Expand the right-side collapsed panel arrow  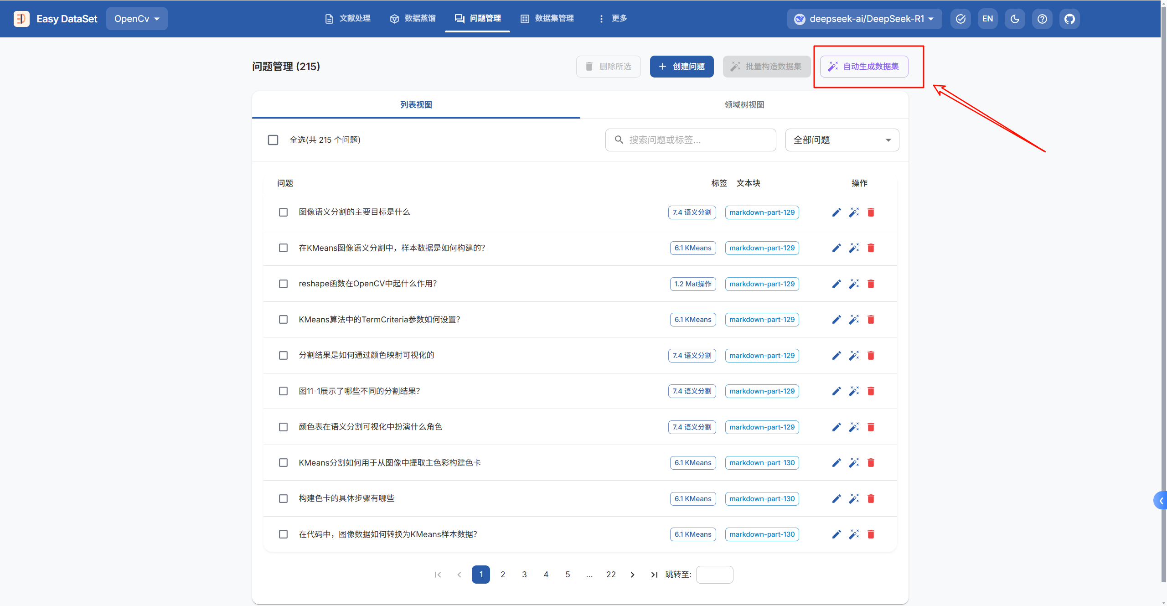click(1161, 501)
